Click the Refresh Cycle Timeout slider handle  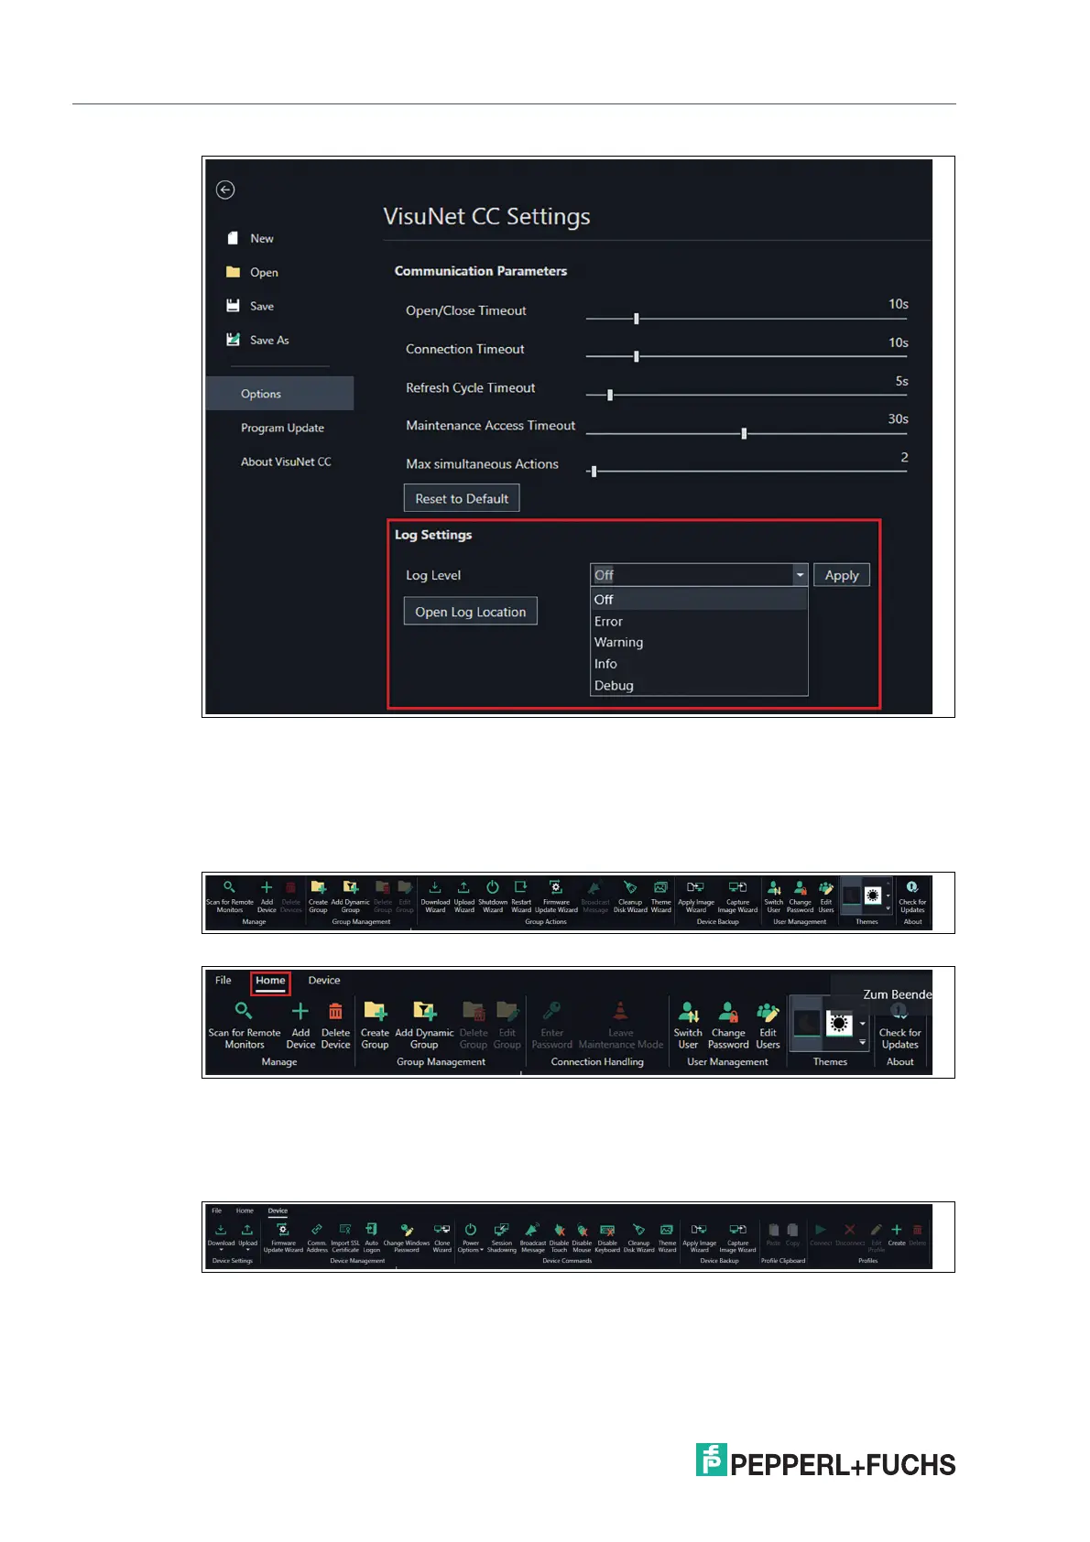tap(610, 396)
